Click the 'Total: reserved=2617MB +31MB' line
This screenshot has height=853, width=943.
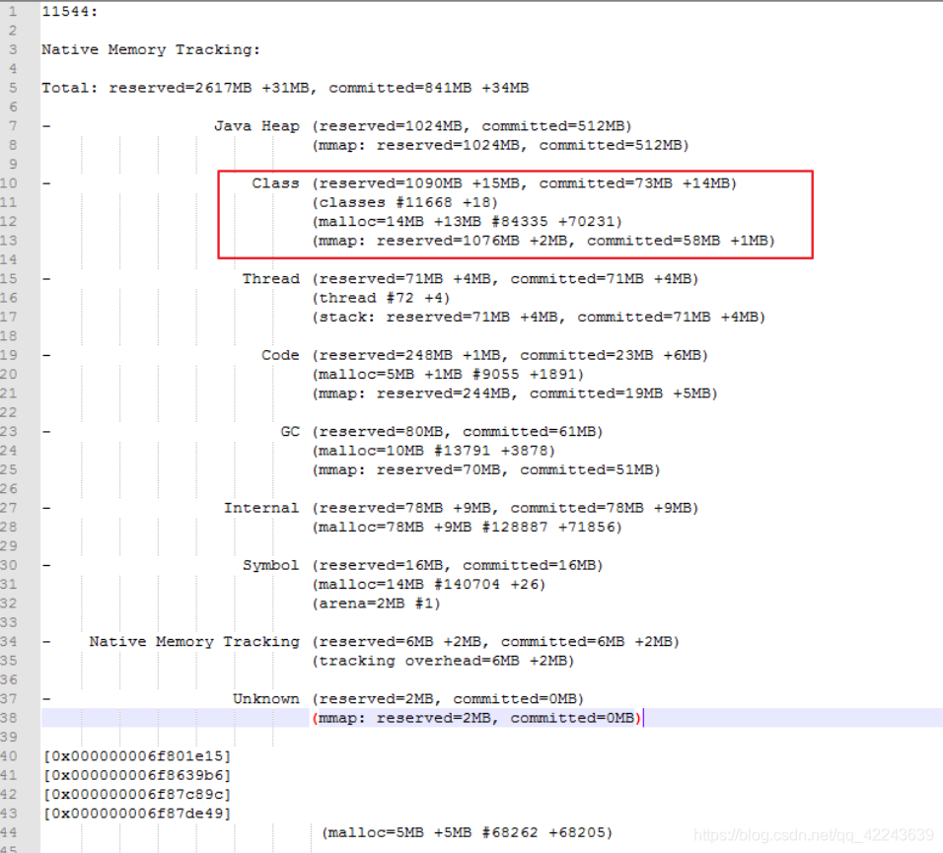178,88
